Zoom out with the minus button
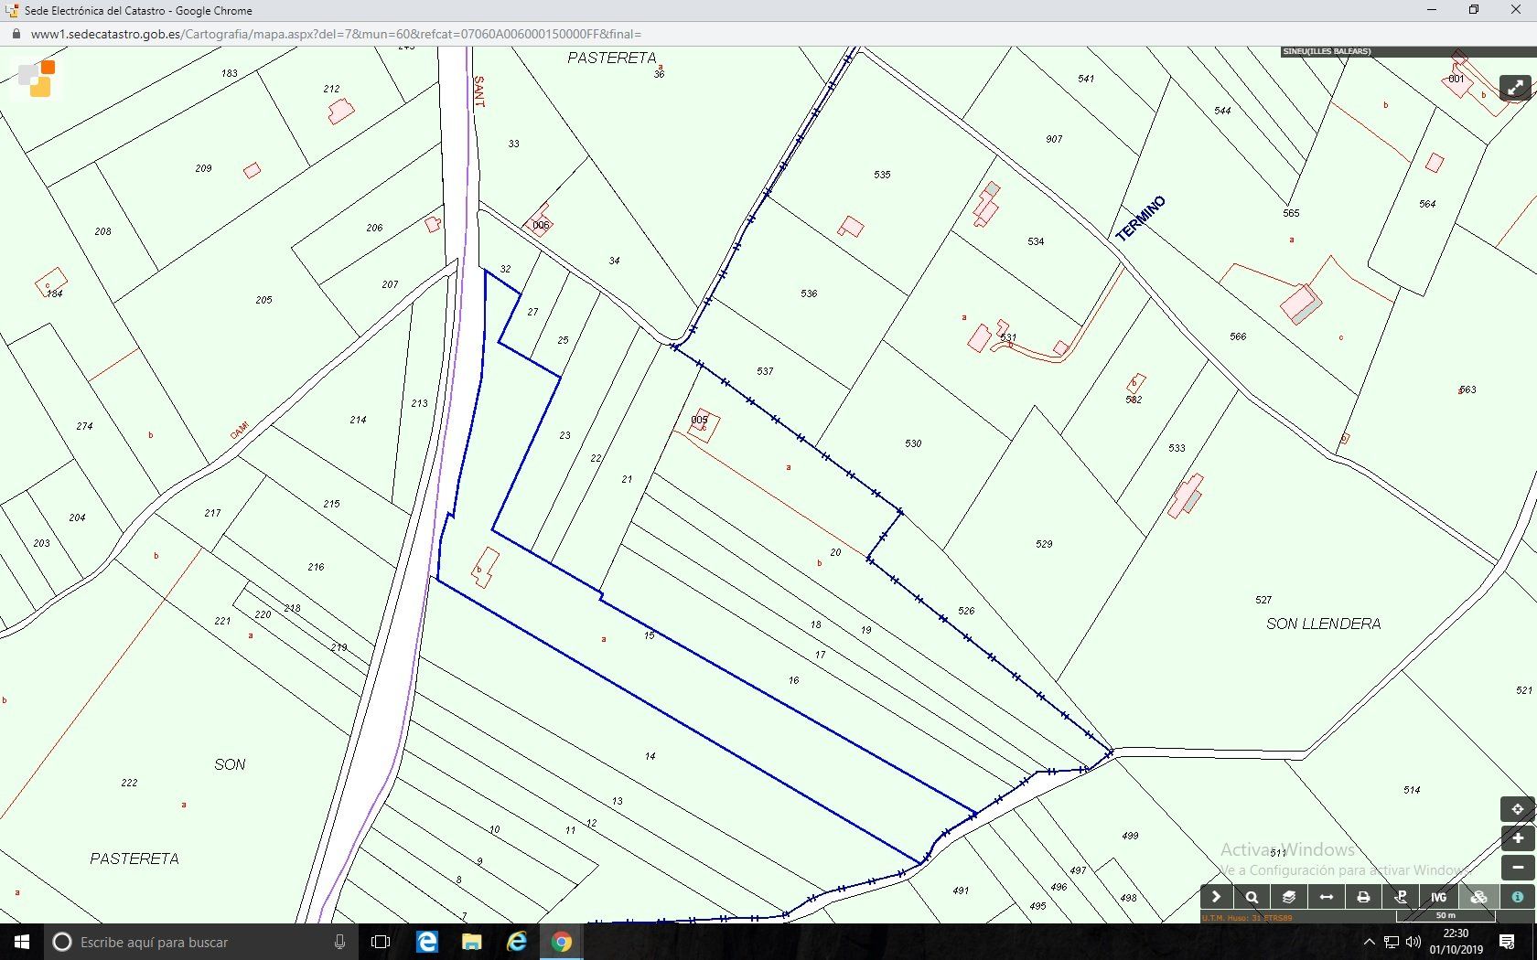Image resolution: width=1537 pixels, height=960 pixels. [x=1517, y=868]
